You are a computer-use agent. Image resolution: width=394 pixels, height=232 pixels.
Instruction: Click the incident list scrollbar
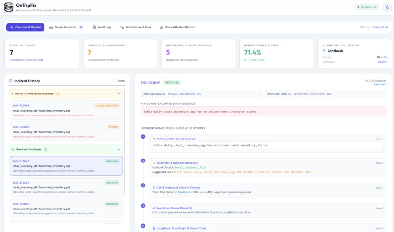click(124, 141)
